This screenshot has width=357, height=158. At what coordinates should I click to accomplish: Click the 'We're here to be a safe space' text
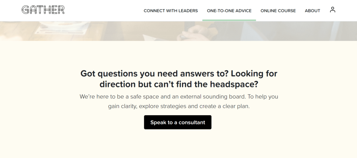point(120,97)
